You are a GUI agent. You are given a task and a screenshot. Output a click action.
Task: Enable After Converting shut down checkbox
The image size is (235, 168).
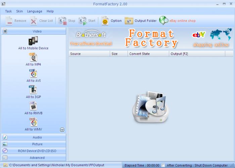[163, 165]
